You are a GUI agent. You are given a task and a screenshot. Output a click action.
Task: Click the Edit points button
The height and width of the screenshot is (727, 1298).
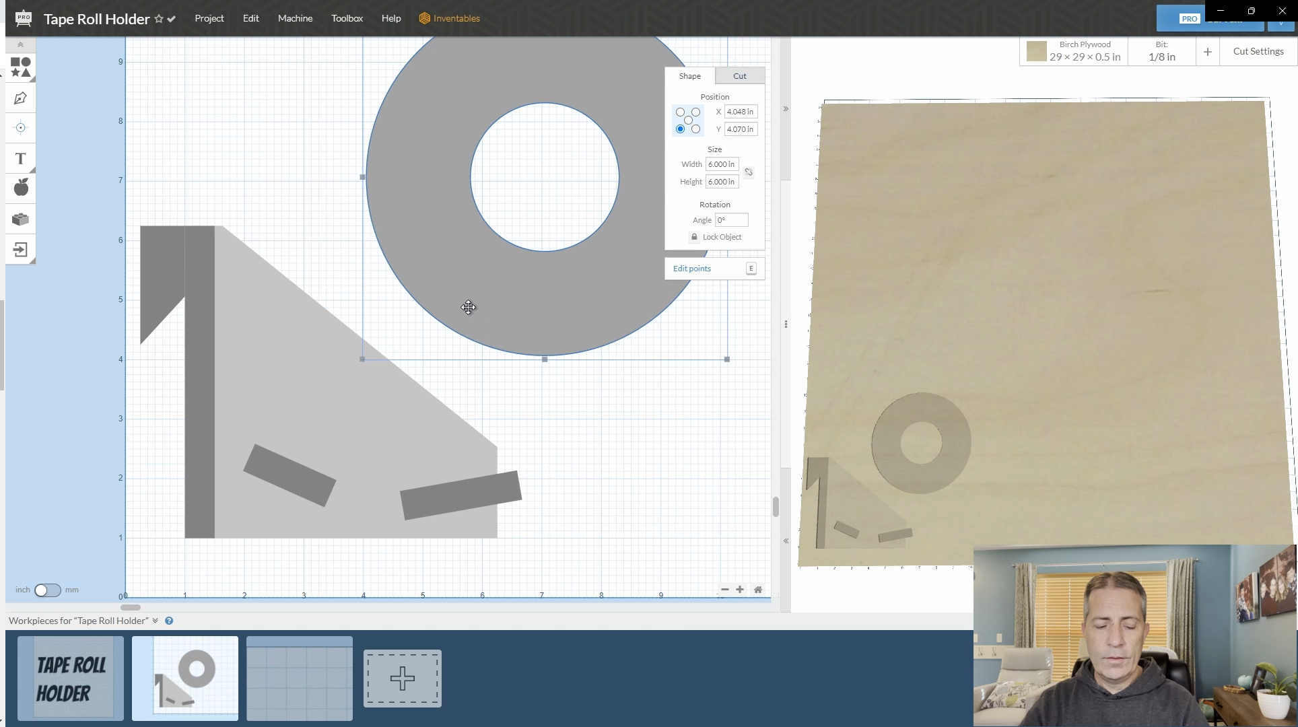(x=692, y=269)
